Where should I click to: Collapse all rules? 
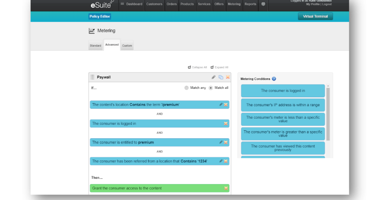[197, 67]
